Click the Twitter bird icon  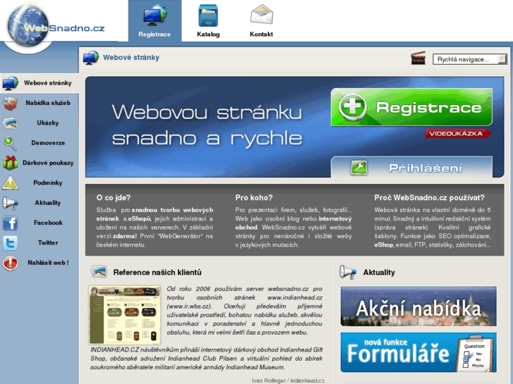click(10, 243)
